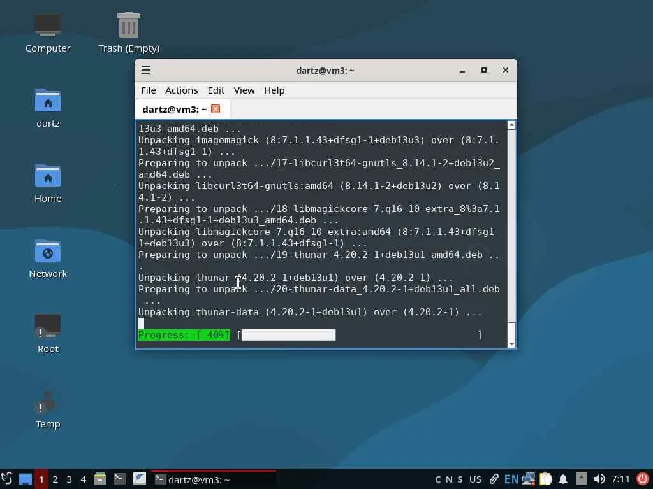Close the dartz@vm3 tab with the red x
Screen dimensions: 653x489
(x=216, y=109)
